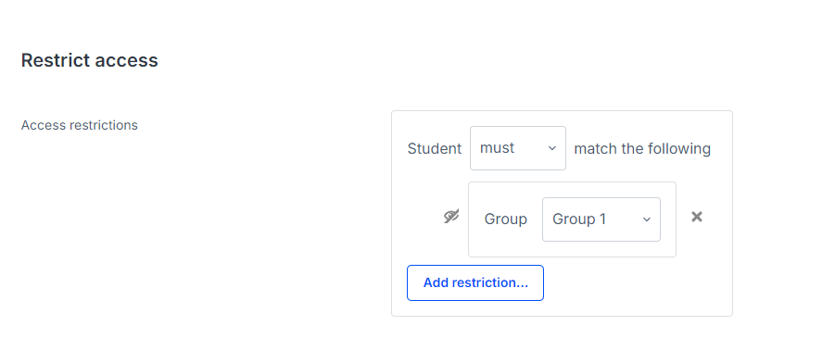835x338 pixels.
Task: Click the Restrict access section heading
Action: tap(90, 60)
